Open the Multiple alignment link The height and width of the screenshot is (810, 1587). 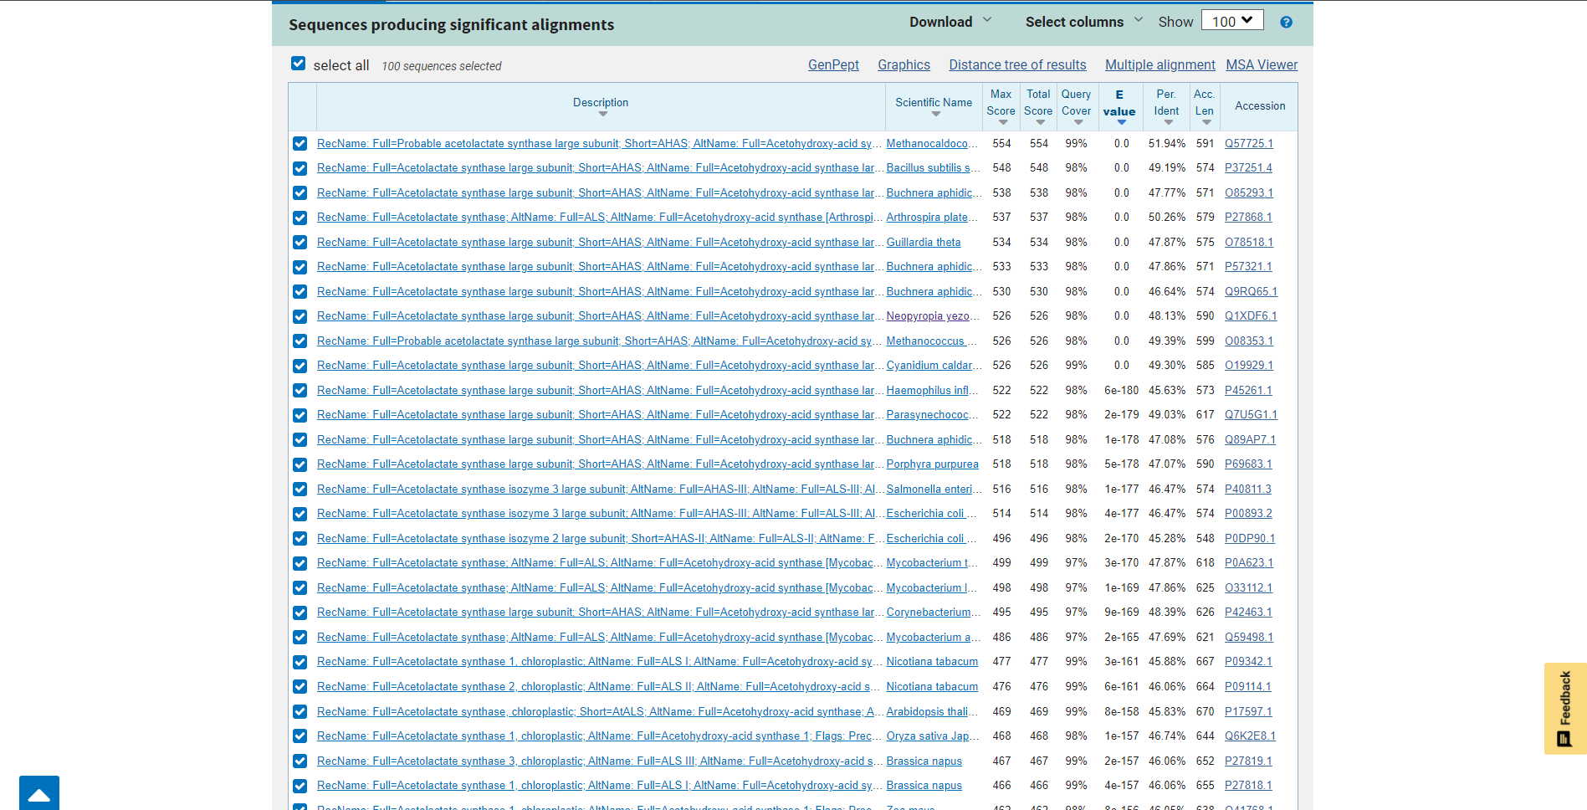click(x=1160, y=64)
